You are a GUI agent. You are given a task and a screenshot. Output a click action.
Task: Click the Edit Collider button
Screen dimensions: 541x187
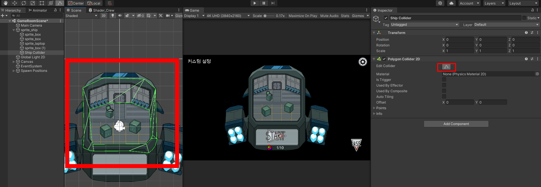(x=446, y=67)
